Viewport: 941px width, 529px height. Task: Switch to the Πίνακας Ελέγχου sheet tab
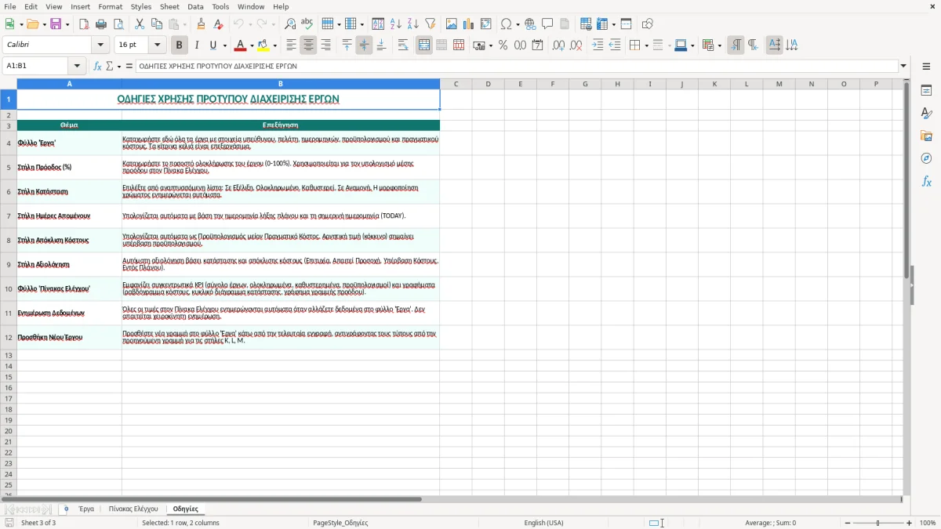click(x=133, y=509)
